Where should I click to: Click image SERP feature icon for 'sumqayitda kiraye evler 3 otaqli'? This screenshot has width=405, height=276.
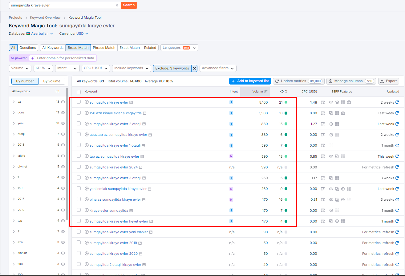[x=331, y=178]
